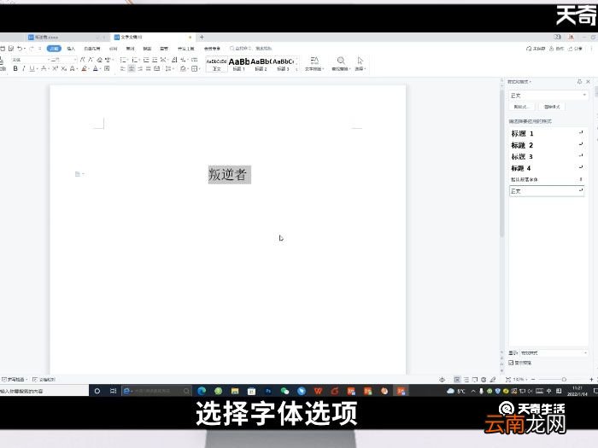Click the bulleted list icon
This screenshot has width=598, height=448.
[x=123, y=60]
